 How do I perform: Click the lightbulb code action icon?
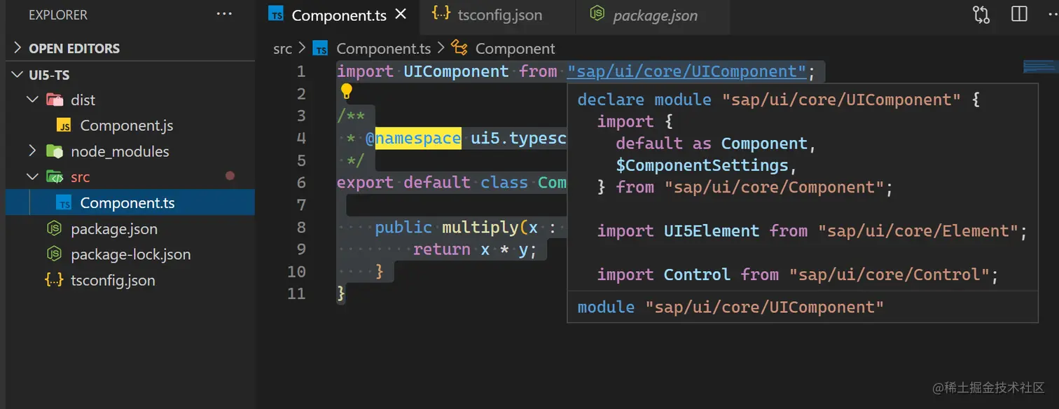(346, 91)
